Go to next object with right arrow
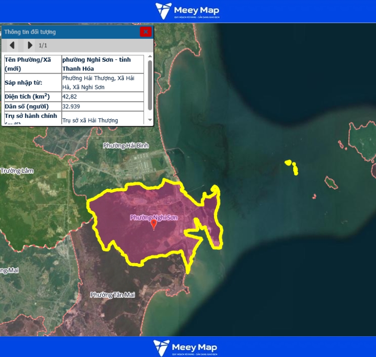Screen dimensions: 376x357 [x=30, y=45]
